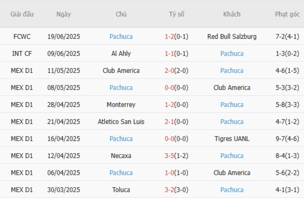Select Atletico San Luis team name
Image resolution: width=304 pixels, height=199 pixels.
click(x=121, y=122)
